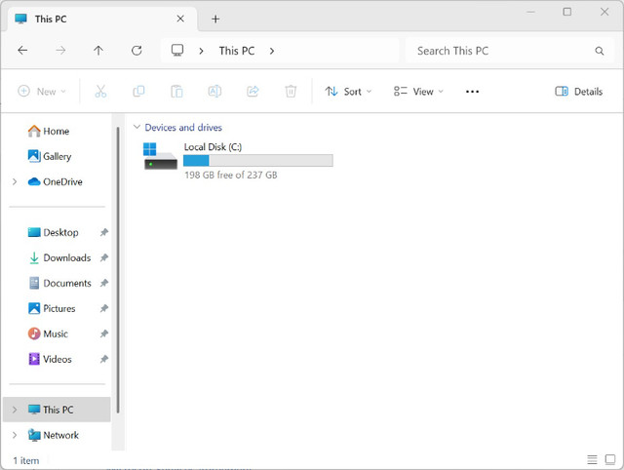The width and height of the screenshot is (624, 470).
Task: Open the Sort dropdown menu
Action: tap(348, 92)
